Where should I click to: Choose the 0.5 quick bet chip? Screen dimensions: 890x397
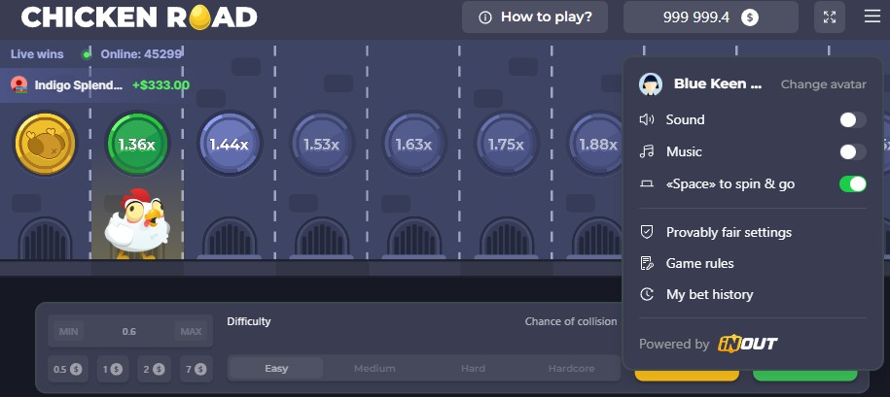click(67, 369)
